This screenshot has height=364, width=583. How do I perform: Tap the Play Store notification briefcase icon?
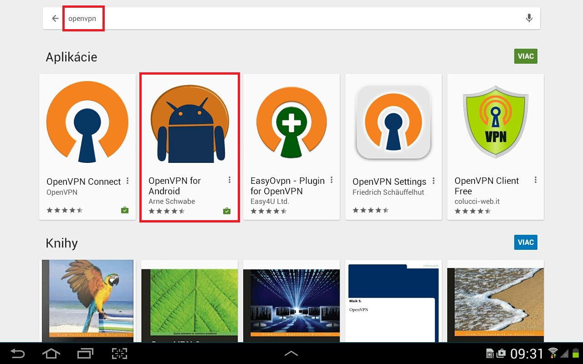pyautogui.click(x=501, y=353)
